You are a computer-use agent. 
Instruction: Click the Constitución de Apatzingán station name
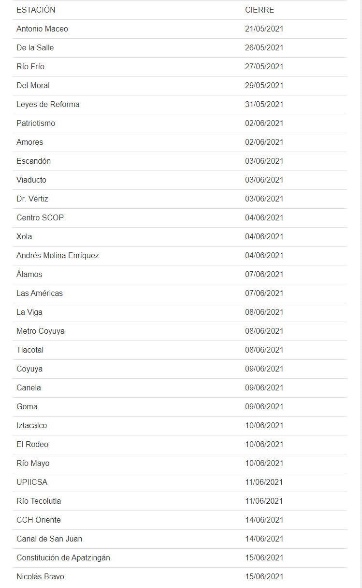click(x=63, y=557)
